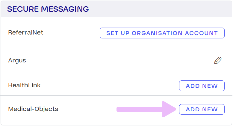233x126 pixels.
Task: Add a new Medical-Objects account
Action: click(x=202, y=109)
